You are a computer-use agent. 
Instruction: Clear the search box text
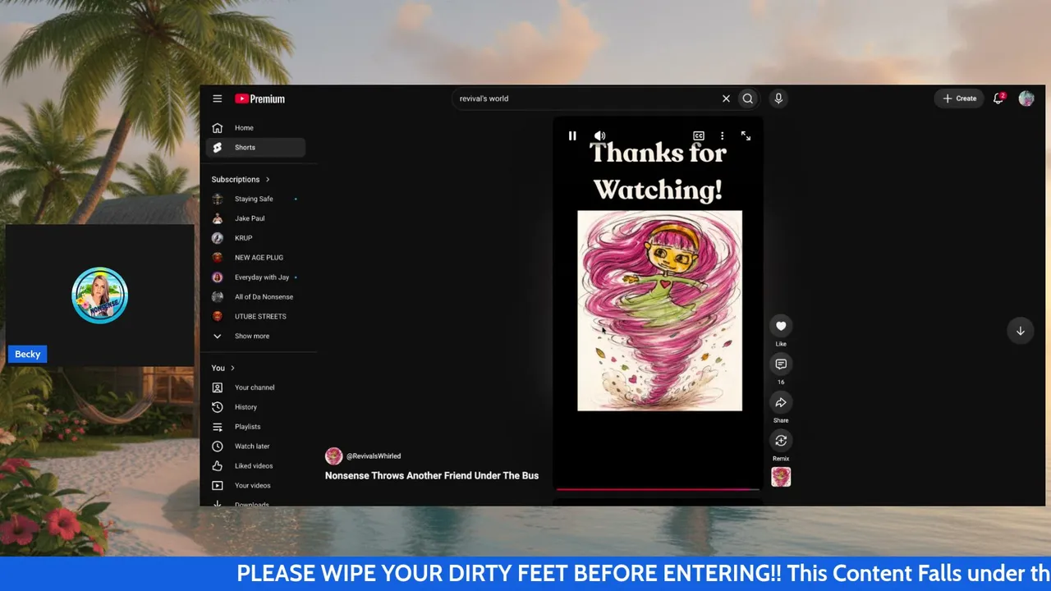pos(726,98)
